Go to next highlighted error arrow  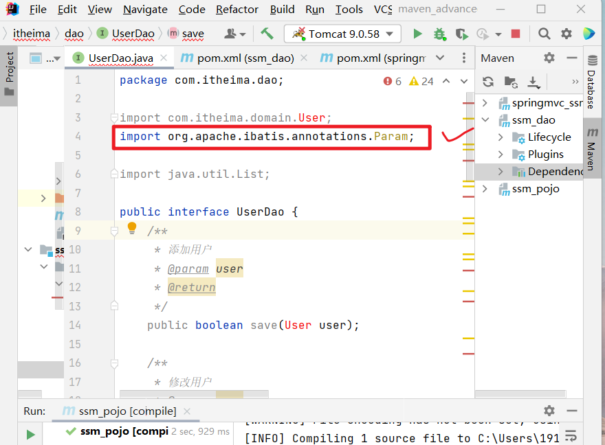coord(464,81)
